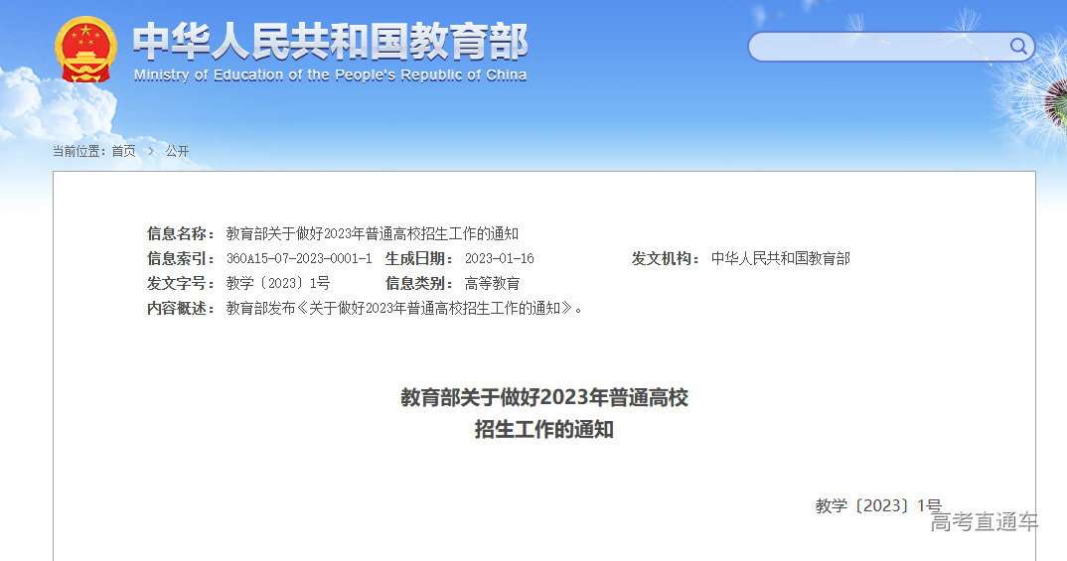Viewport: 1067px width, 561px height.
Task: Click inside the search input box
Action: (x=874, y=47)
